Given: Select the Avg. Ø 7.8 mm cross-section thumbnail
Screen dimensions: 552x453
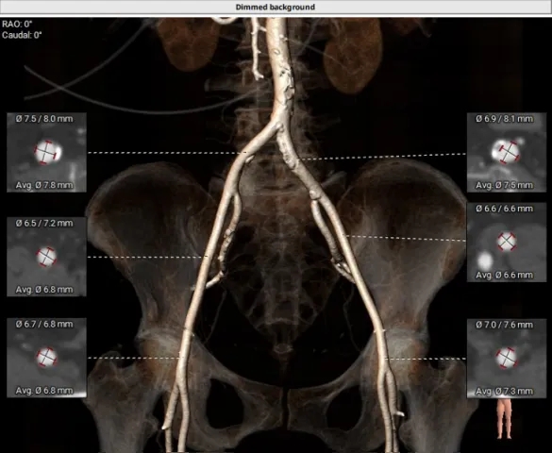Looking at the screenshot, I should [x=46, y=152].
